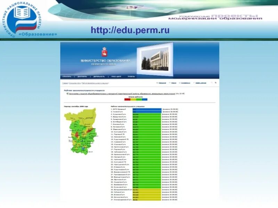Click ranking row 11 territory name
This screenshot has height=208, width=278.
pyautogui.click(x=118, y=135)
